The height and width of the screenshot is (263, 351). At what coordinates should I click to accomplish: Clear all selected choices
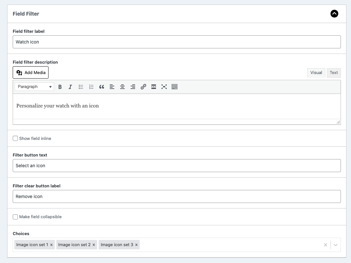coord(325,245)
